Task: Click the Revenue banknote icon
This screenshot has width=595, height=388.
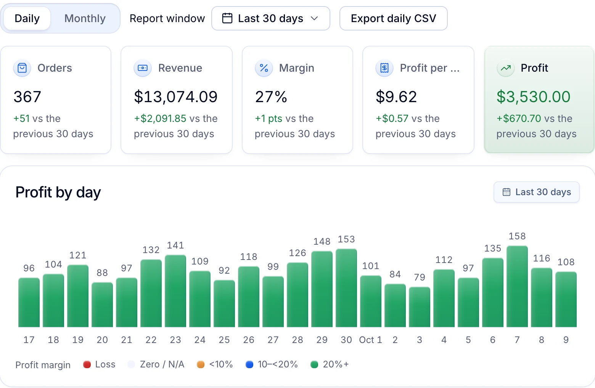Action: click(143, 68)
